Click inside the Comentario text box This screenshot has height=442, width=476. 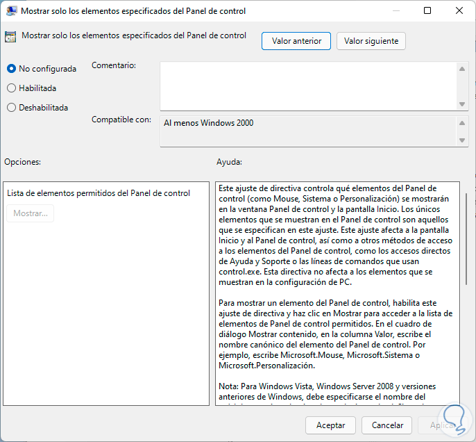[308, 86]
